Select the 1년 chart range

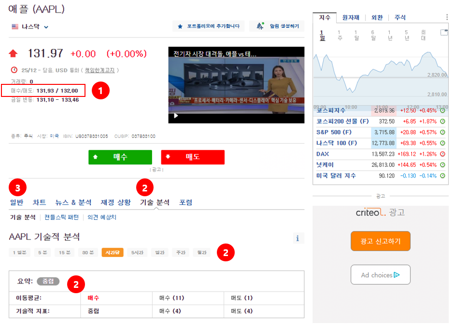390,35
